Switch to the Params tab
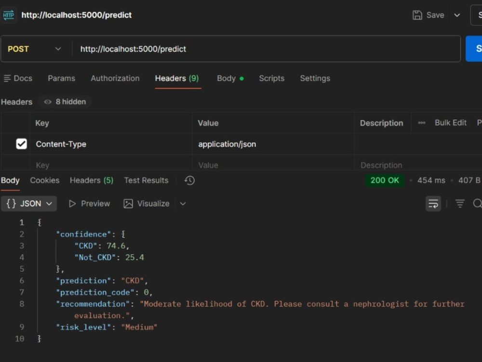This screenshot has width=482, height=362. click(62, 79)
